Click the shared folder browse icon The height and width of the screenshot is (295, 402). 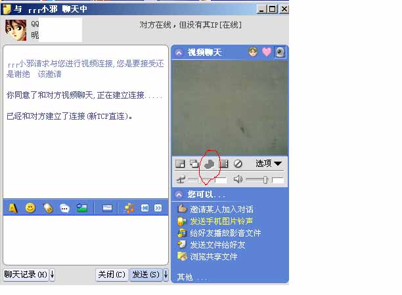183,256
